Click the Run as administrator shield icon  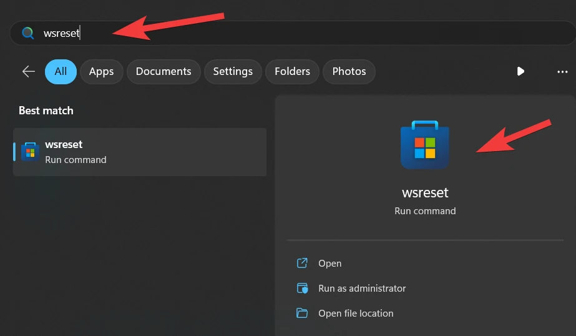(302, 288)
